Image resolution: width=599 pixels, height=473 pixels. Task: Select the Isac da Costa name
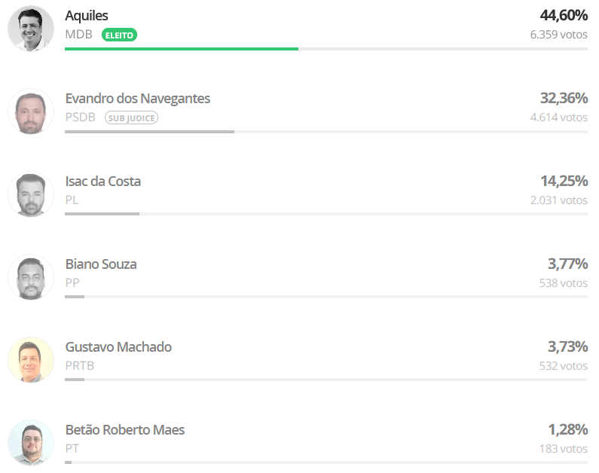coord(103,182)
